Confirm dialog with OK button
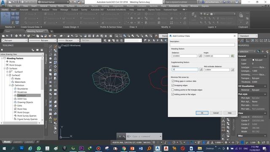Screen dimensions: 270x152 [202, 113]
